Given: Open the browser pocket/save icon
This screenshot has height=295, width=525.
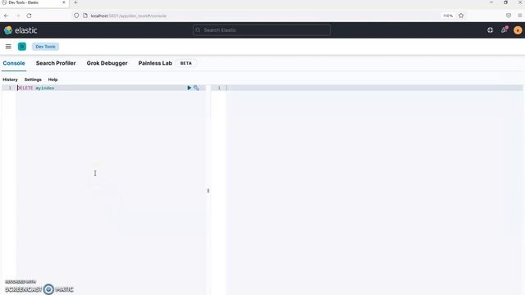Looking at the screenshot, I should tap(509, 16).
